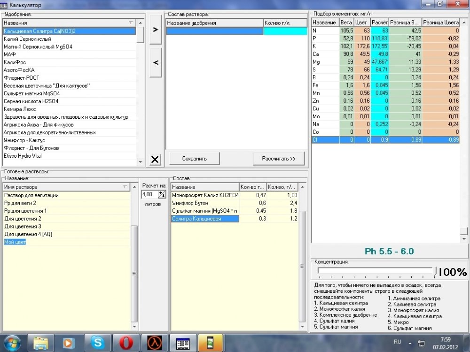This screenshot has width=470, height=352.
Task: Sort fertilizers by the Названия column header
Action: [69, 23]
